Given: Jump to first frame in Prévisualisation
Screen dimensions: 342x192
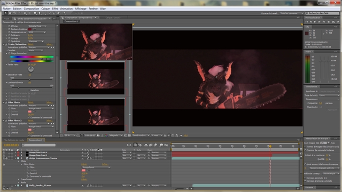Looking at the screenshot, I should tap(307, 22).
